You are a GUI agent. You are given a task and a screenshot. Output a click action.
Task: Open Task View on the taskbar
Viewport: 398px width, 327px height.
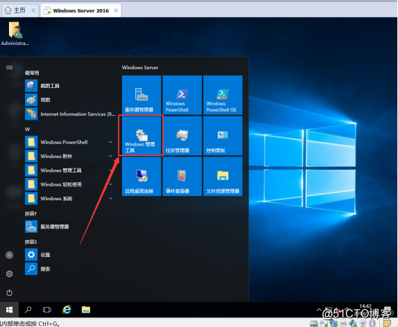pyautogui.click(x=47, y=310)
